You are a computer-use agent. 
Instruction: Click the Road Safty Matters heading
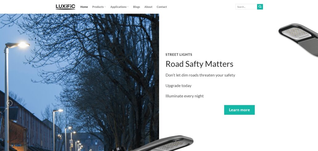coord(199,64)
